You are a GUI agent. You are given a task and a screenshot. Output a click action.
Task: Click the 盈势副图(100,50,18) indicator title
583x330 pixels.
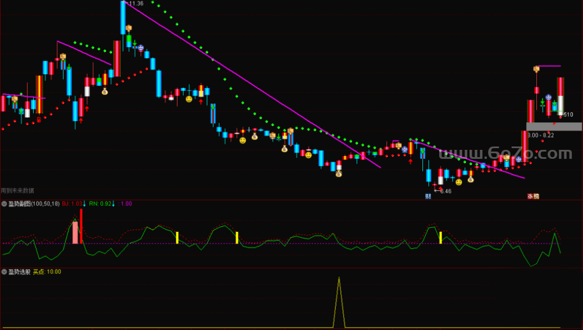pyautogui.click(x=34, y=204)
